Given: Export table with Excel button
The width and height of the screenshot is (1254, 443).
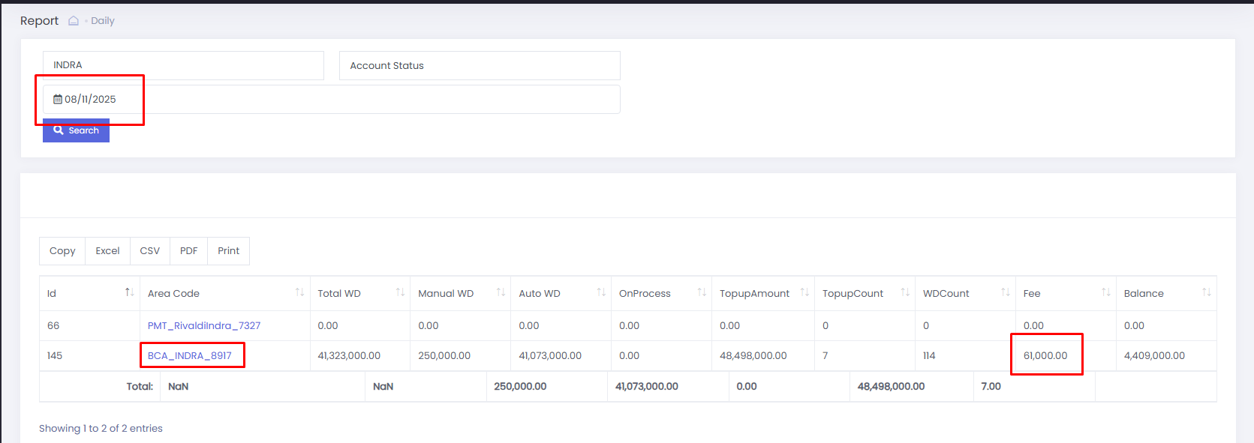Looking at the screenshot, I should [x=107, y=251].
